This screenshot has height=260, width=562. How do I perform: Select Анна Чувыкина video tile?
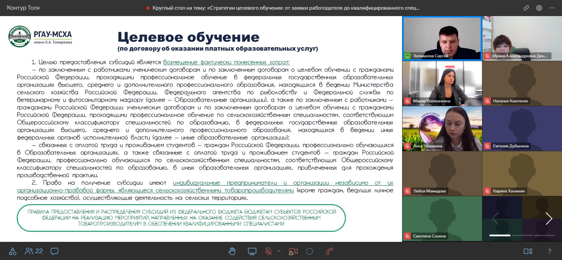click(442, 128)
